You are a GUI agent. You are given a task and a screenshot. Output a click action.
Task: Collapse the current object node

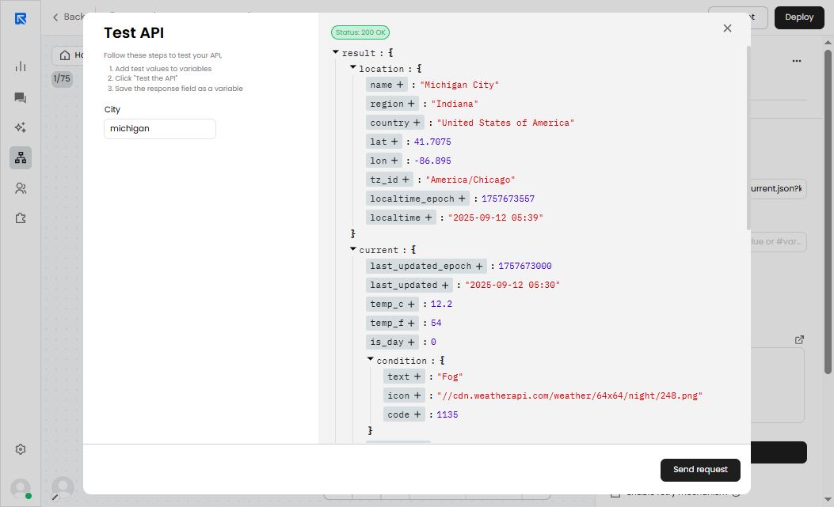(353, 249)
